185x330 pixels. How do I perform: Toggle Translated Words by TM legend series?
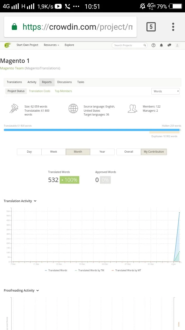click(x=89, y=270)
